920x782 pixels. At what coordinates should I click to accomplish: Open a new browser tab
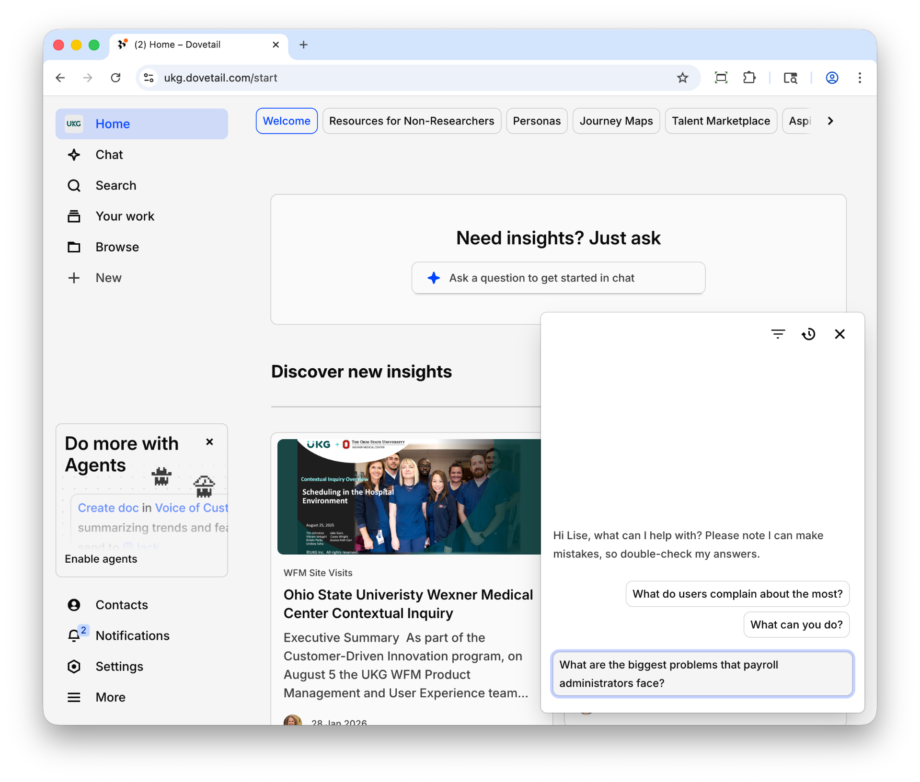303,45
